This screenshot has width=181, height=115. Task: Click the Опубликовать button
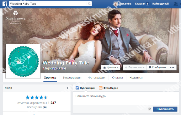tap(165, 109)
